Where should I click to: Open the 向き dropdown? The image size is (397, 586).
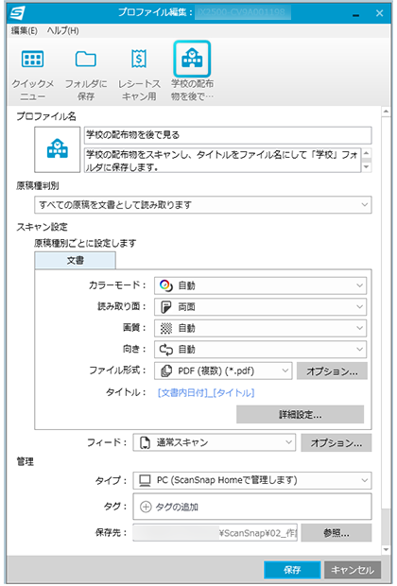pos(260,350)
